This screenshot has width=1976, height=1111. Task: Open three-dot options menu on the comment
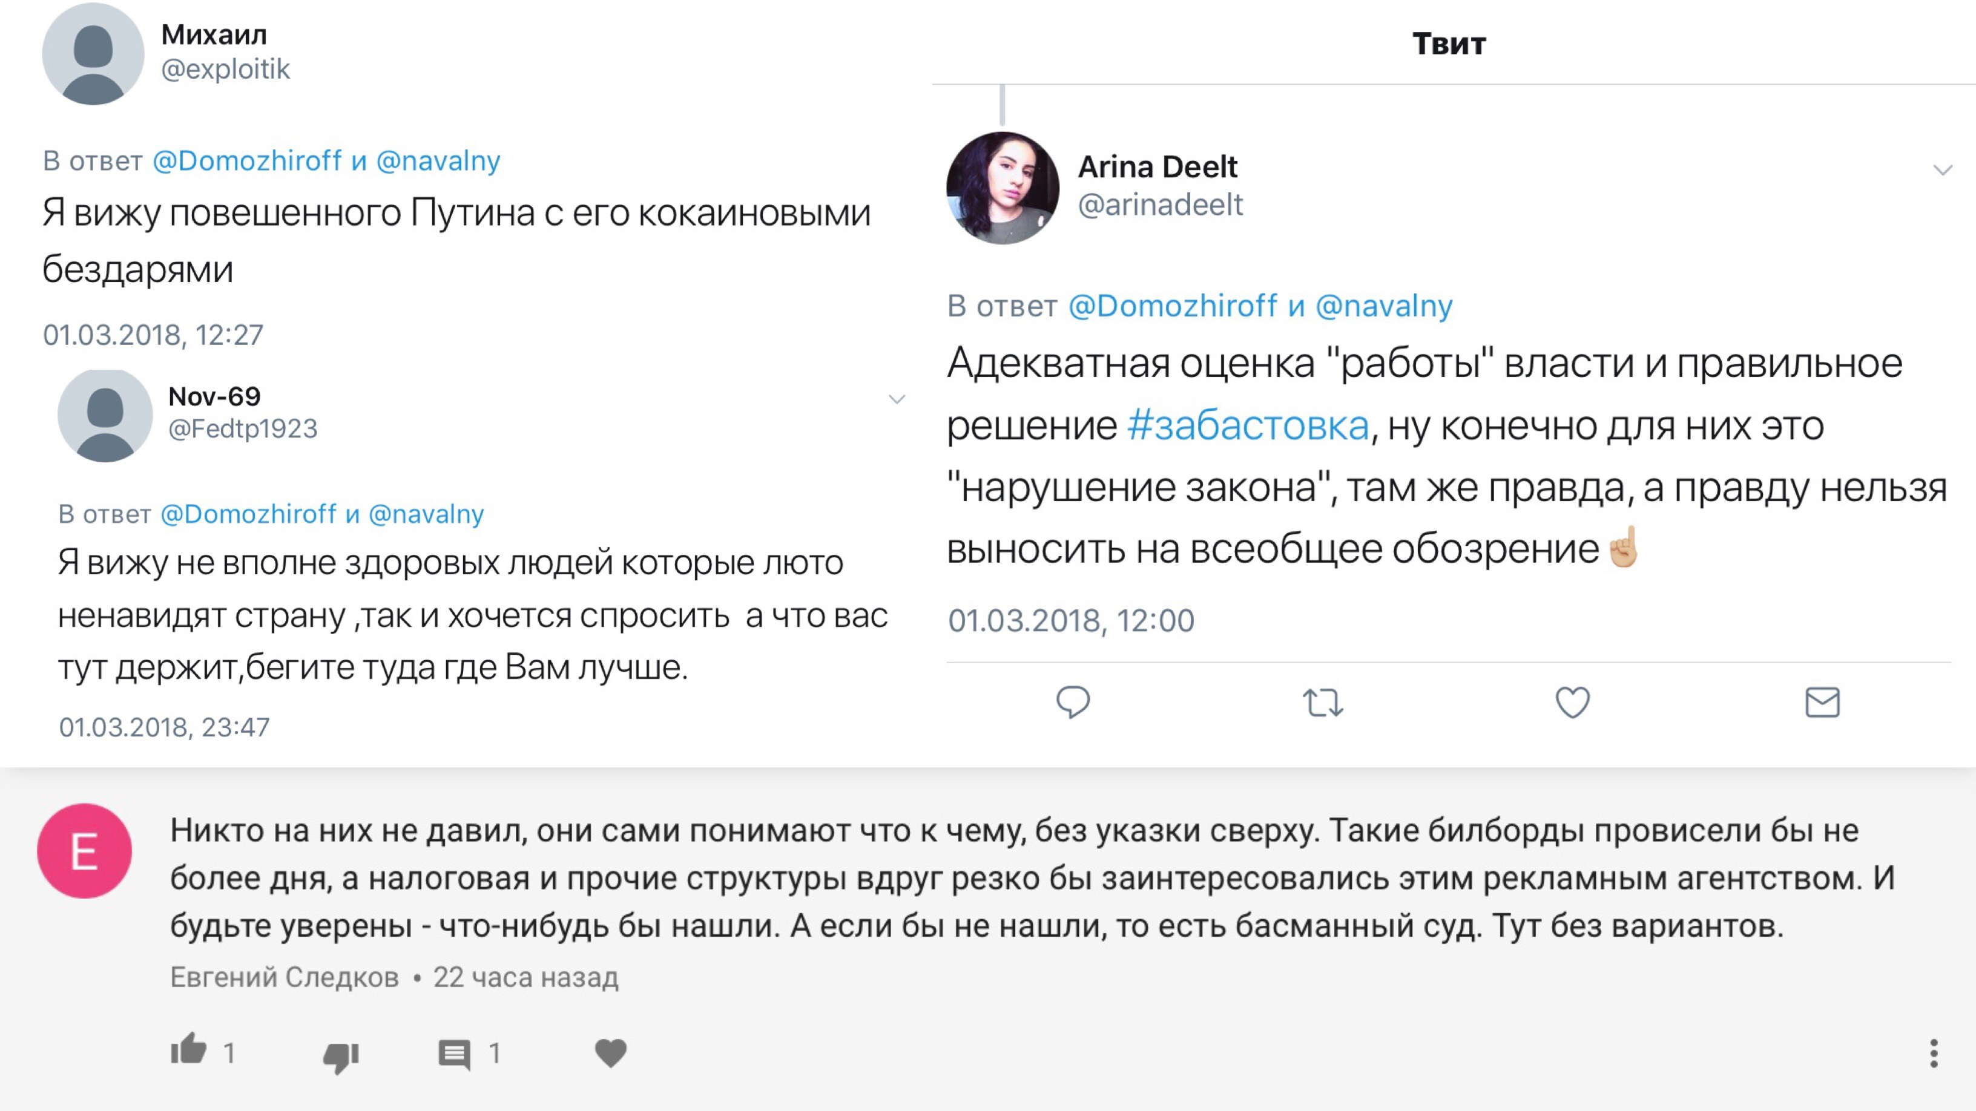1933,1054
